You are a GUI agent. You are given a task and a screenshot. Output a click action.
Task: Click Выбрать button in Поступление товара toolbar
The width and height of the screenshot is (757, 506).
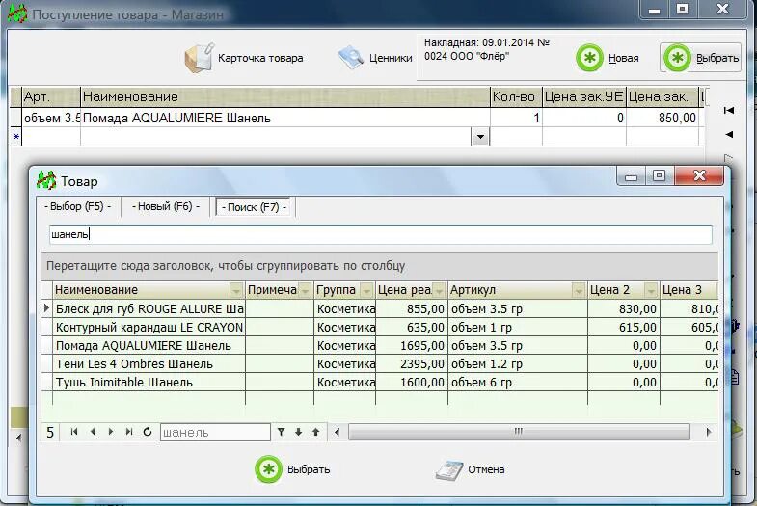click(700, 58)
